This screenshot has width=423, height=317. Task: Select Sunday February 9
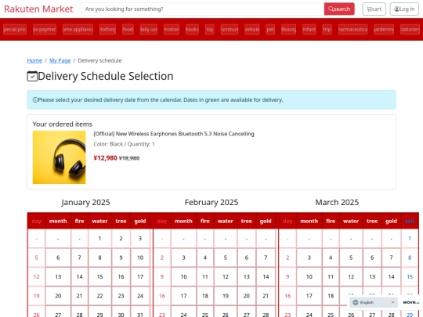point(162,277)
